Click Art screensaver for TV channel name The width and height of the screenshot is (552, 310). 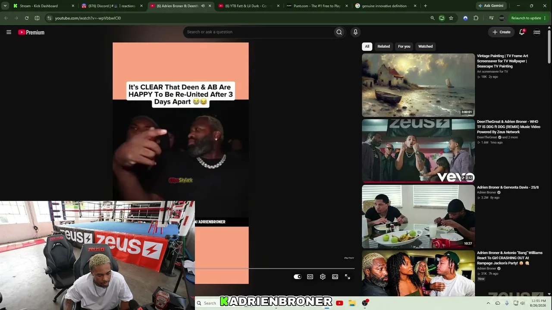coord(492,71)
